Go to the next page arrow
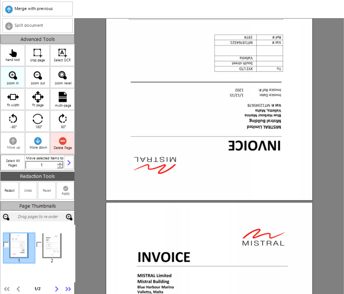344x294 pixels. pyautogui.click(x=57, y=289)
